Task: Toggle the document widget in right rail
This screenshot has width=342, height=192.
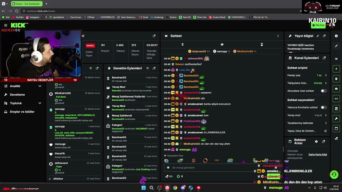Action: [336, 79]
